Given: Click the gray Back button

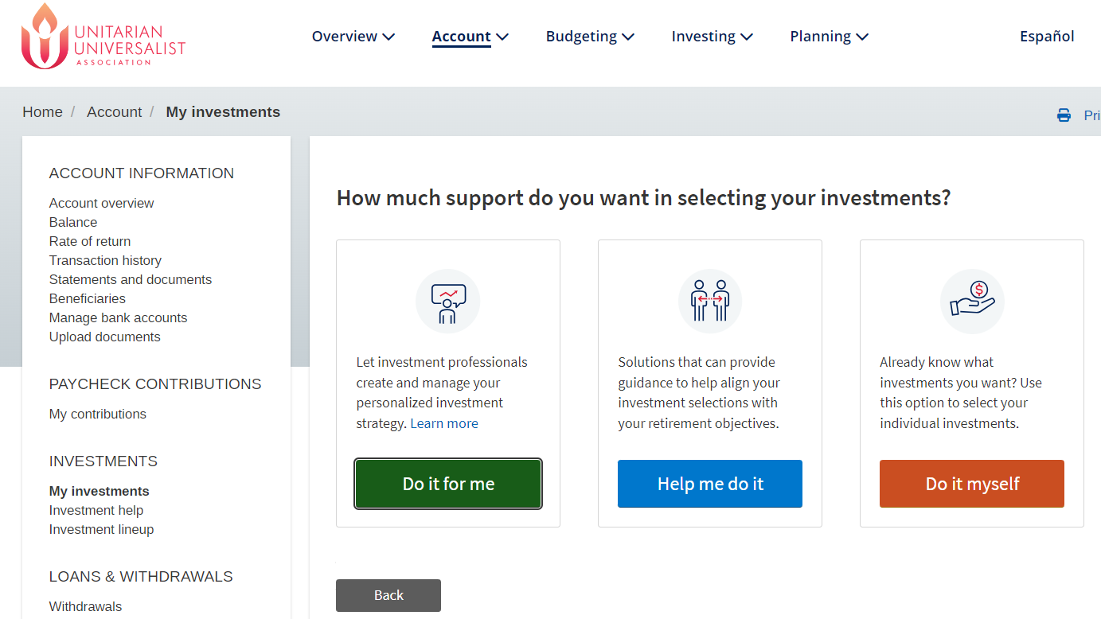Looking at the screenshot, I should click(x=388, y=595).
